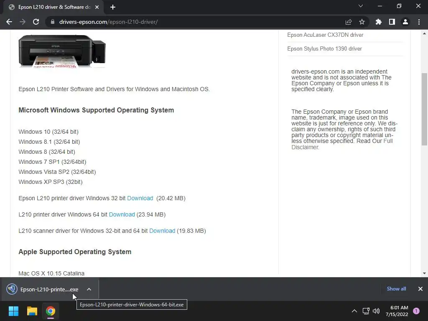Reload the current page
The width and height of the screenshot is (428, 321).
pos(36,22)
